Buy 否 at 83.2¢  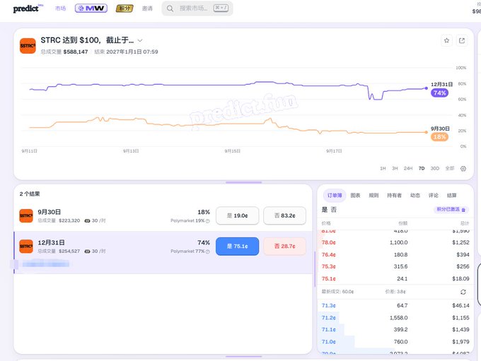284,215
